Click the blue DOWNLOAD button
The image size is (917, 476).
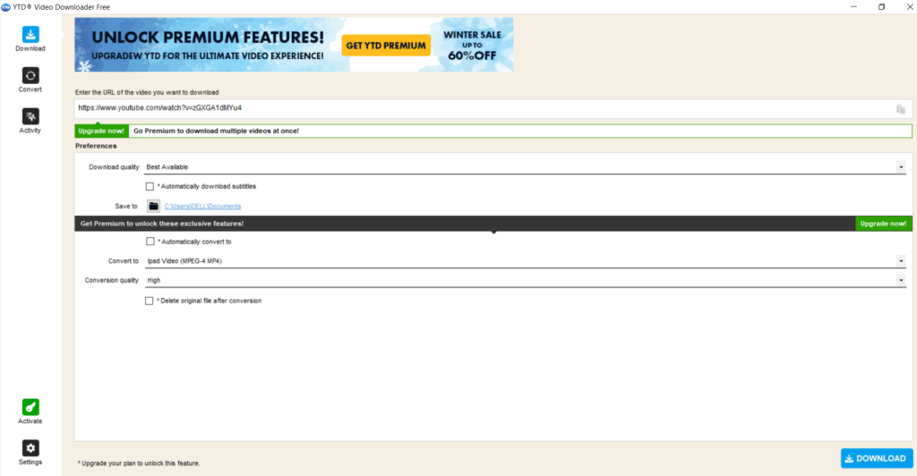click(x=877, y=458)
